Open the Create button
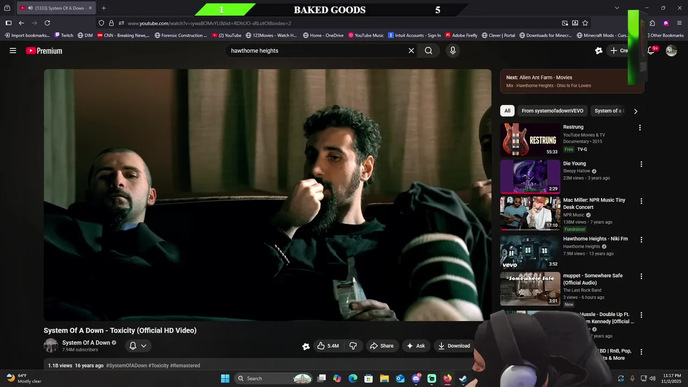The image size is (688, 387). coord(618,51)
